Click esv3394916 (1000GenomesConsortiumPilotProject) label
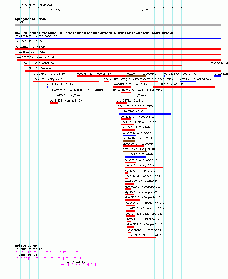Image resolution: width=228 pixels, height=279 pixels. tap(85, 90)
